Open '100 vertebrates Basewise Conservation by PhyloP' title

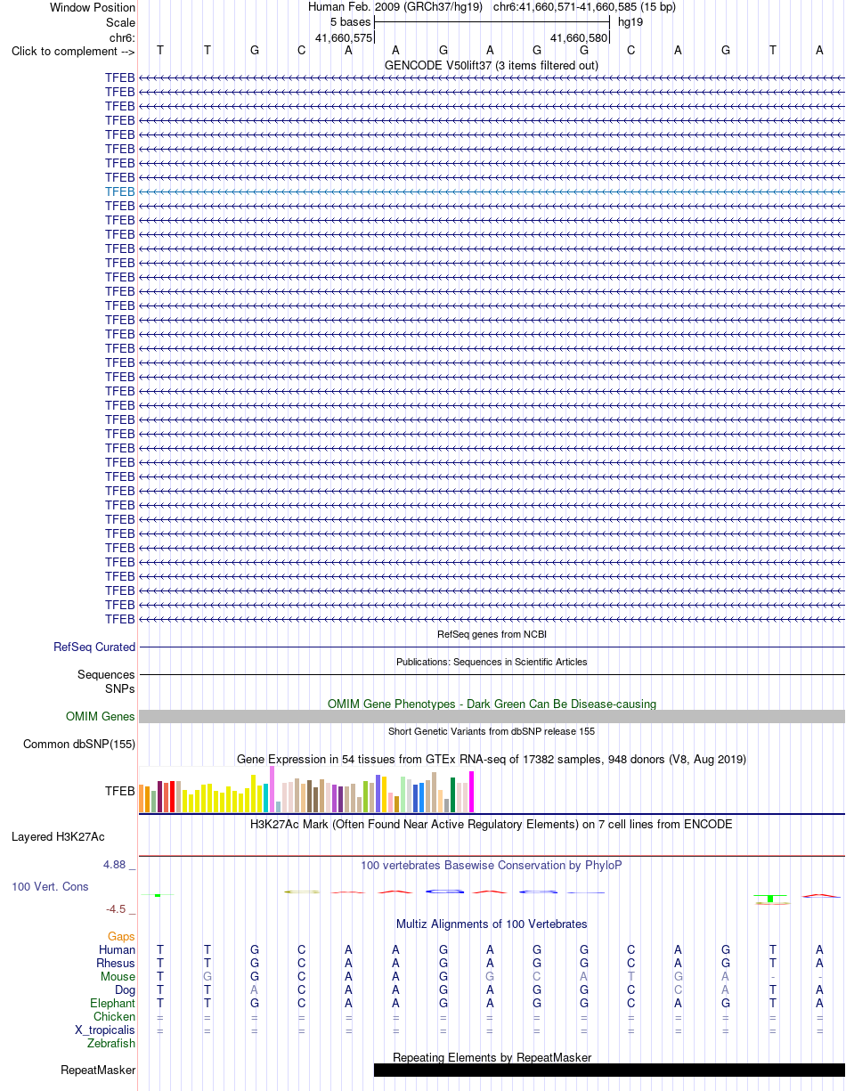[x=492, y=865]
